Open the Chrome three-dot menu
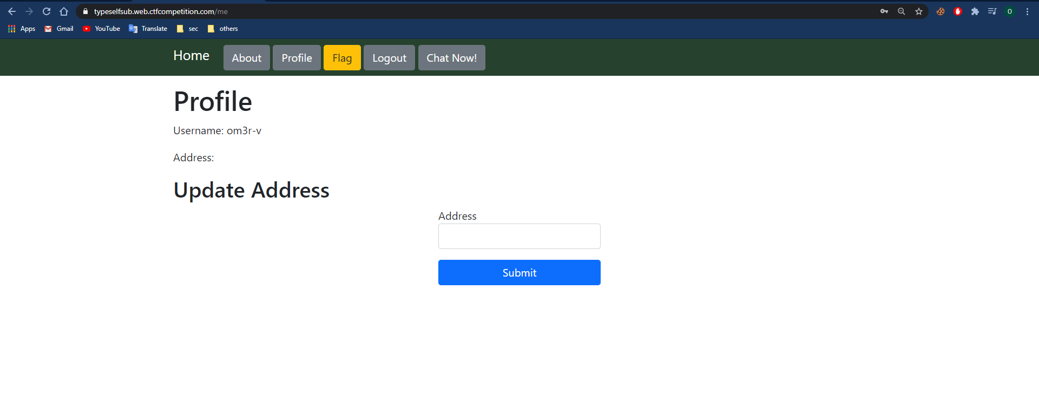1039x407 pixels. click(1027, 11)
